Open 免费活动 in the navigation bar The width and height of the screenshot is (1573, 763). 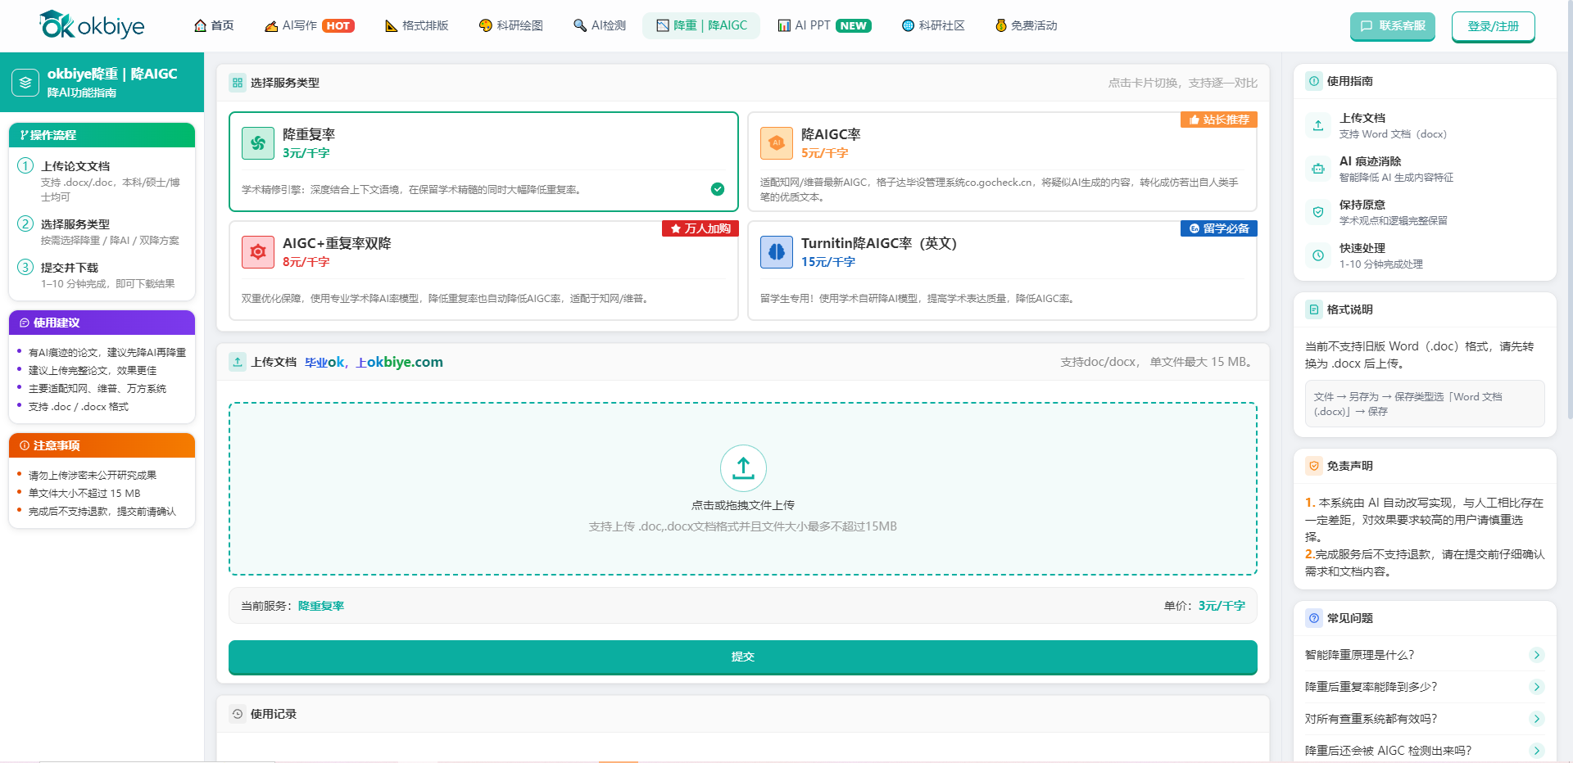click(1027, 25)
